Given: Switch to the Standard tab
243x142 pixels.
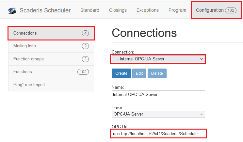Looking at the screenshot, I should [90, 10].
